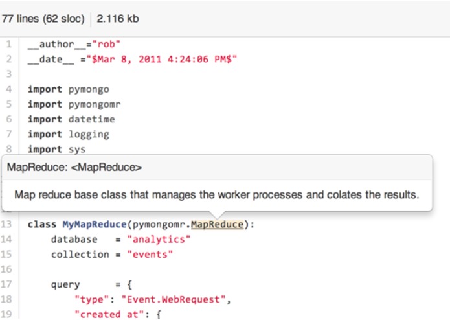Select line number 13 in the gutter

click(x=6, y=224)
